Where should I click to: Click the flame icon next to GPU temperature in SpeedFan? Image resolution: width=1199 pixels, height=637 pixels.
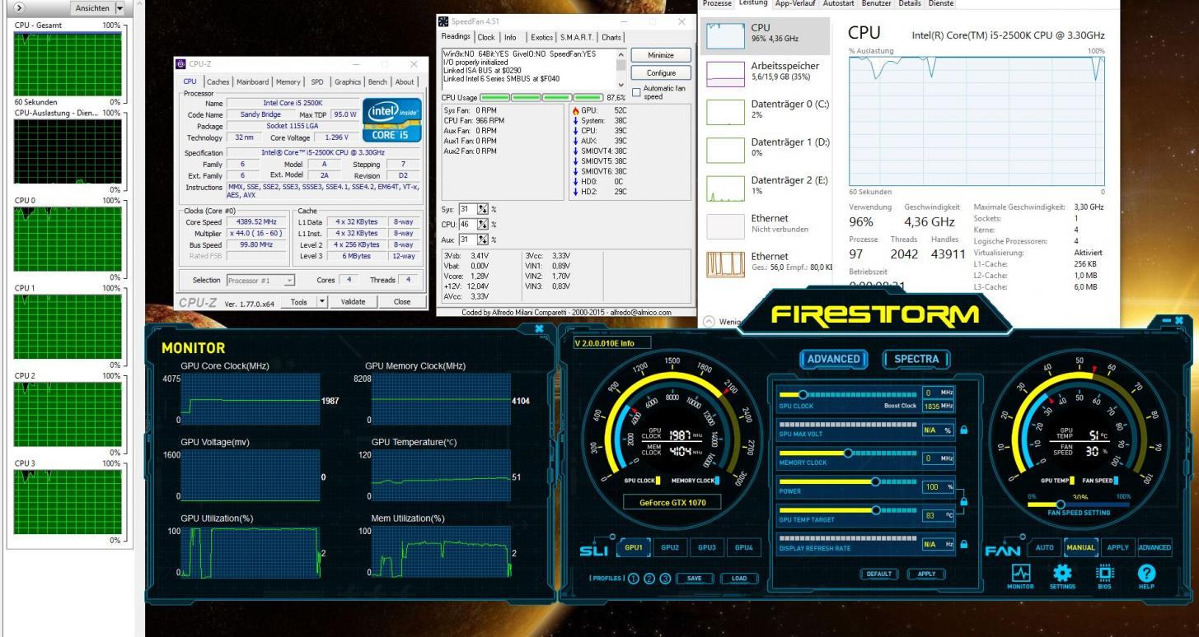pos(574,109)
